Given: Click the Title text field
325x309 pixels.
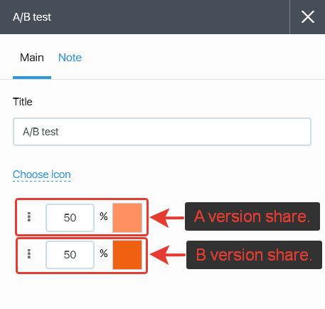Looking at the screenshot, I should tap(162, 132).
